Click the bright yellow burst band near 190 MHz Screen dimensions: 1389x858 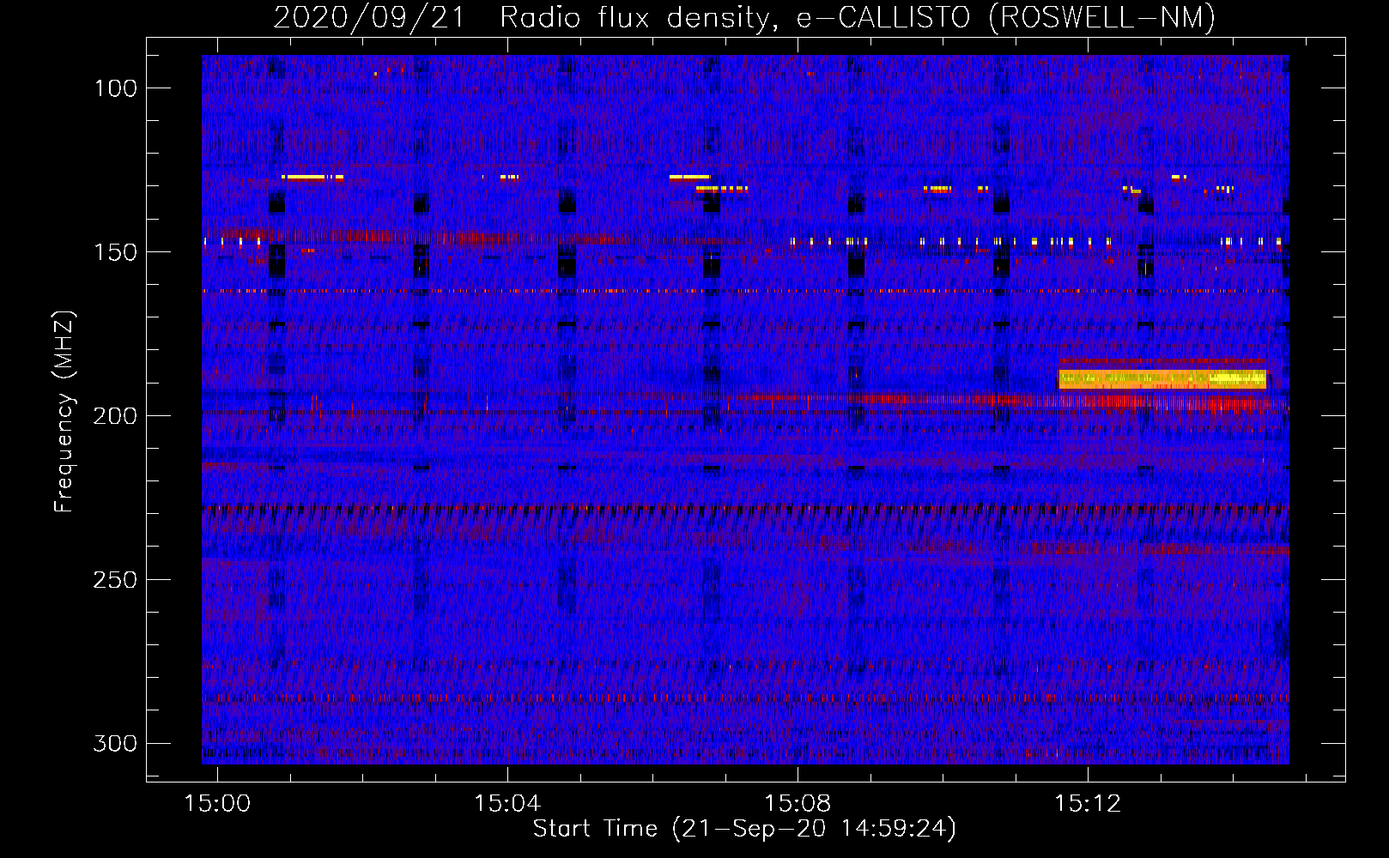point(1162,379)
